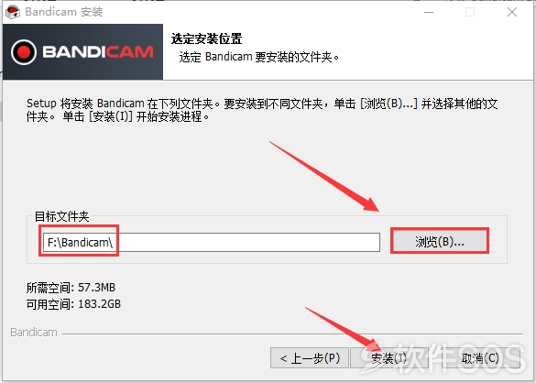
Task: Click the greyed-out maximize window icon
Action: [x=470, y=12]
